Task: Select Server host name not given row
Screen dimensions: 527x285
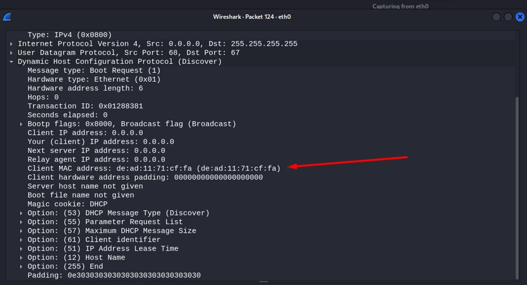Action: tap(260, 186)
